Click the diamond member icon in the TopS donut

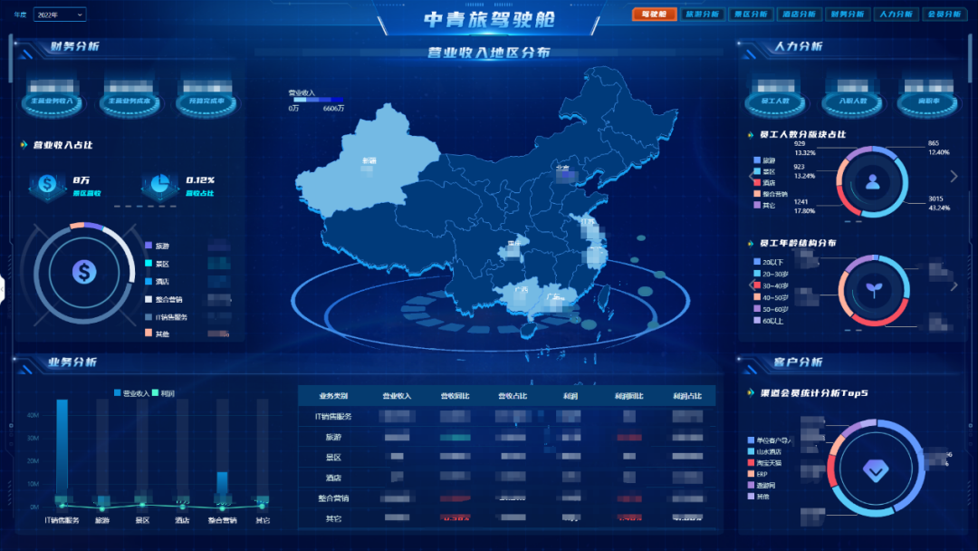[x=874, y=470]
